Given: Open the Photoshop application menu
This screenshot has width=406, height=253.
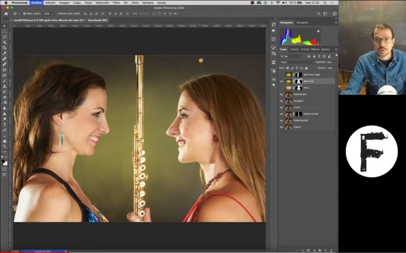Looking at the screenshot, I should click(x=20, y=3).
